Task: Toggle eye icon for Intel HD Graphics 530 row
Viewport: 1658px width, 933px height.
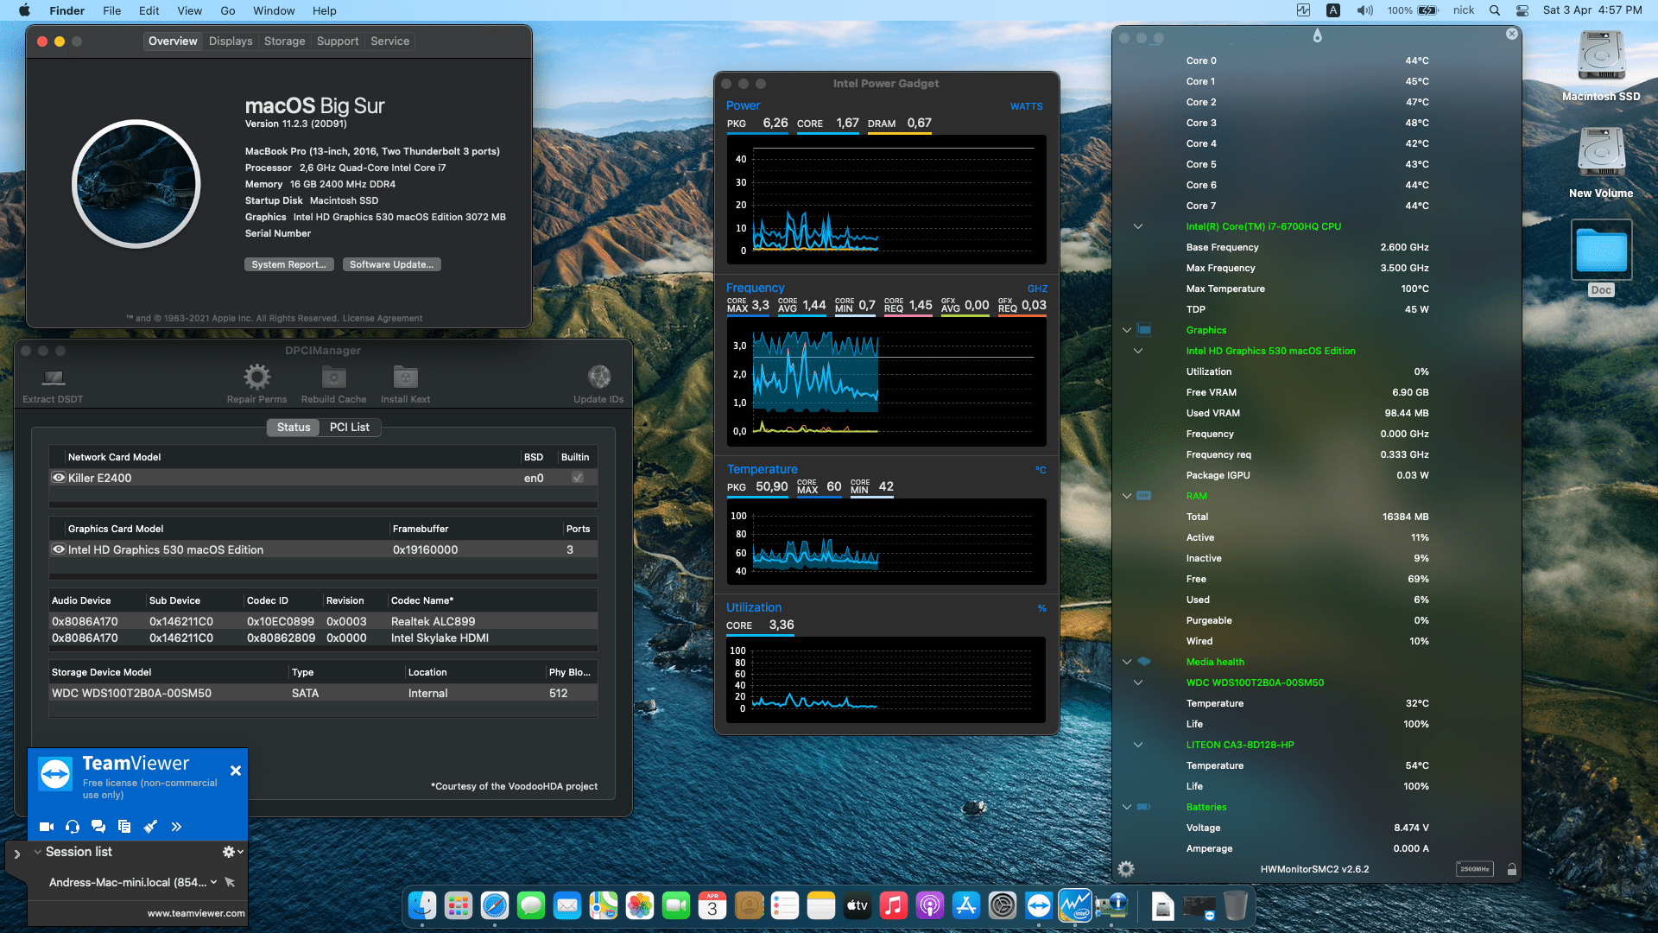Action: tap(59, 549)
